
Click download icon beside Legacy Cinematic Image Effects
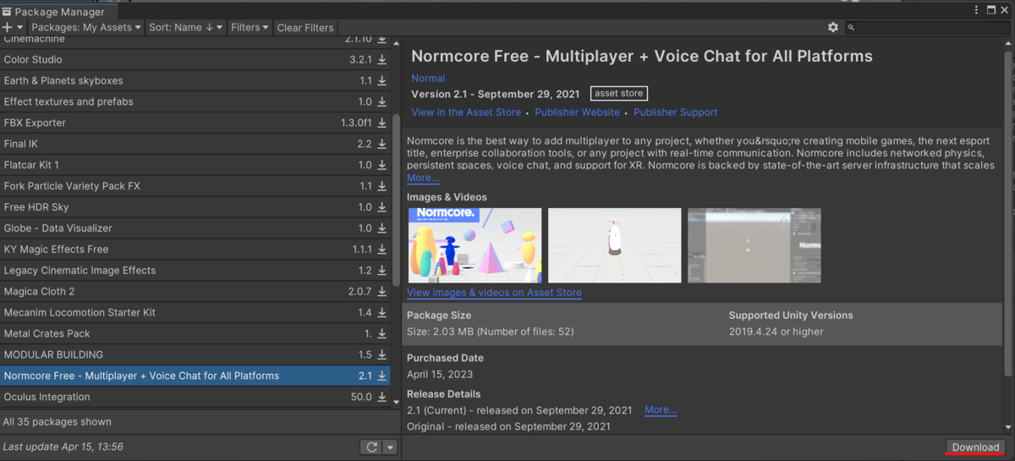tap(382, 271)
